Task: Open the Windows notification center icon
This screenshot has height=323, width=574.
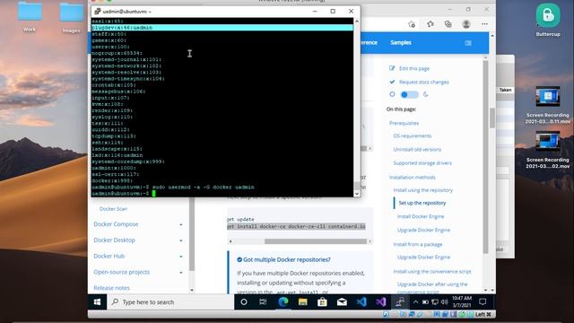Action: click(x=483, y=302)
